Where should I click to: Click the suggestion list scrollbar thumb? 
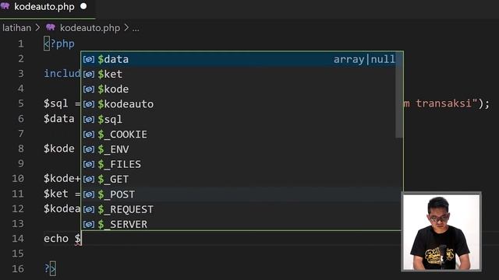pyautogui.click(x=399, y=95)
